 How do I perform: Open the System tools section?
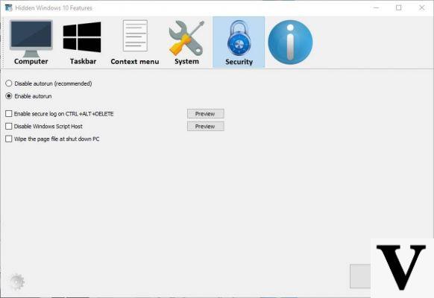tap(186, 42)
